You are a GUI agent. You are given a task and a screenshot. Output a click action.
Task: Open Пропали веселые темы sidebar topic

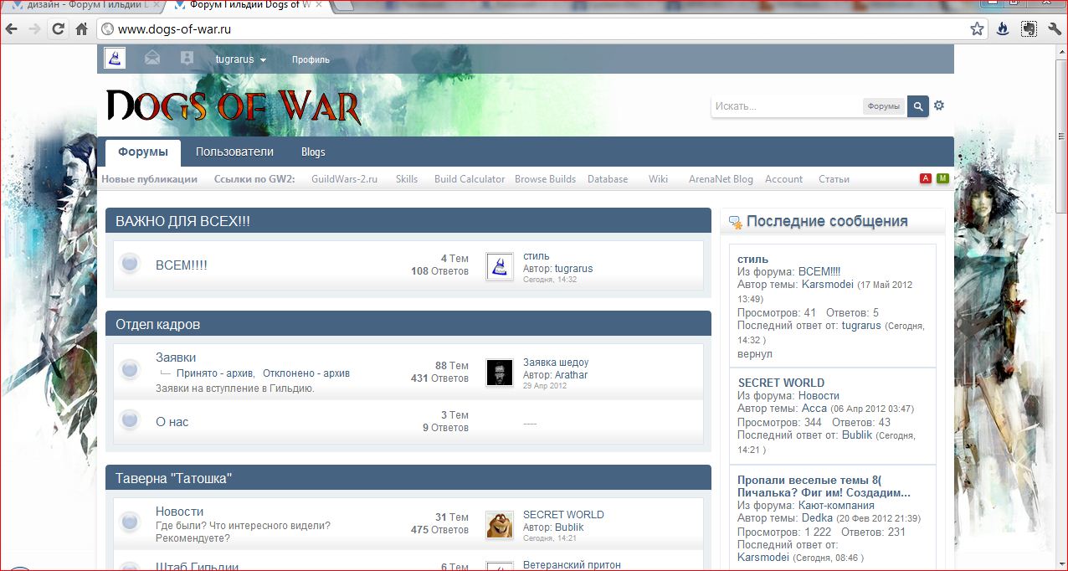pos(824,486)
